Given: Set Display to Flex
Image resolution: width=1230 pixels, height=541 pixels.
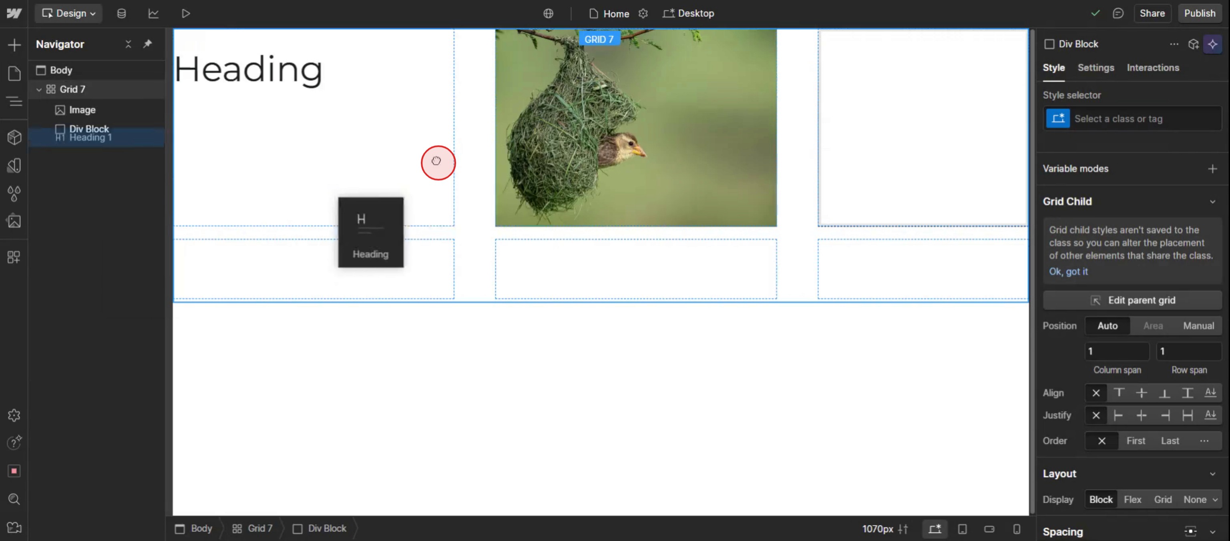Looking at the screenshot, I should (x=1132, y=499).
